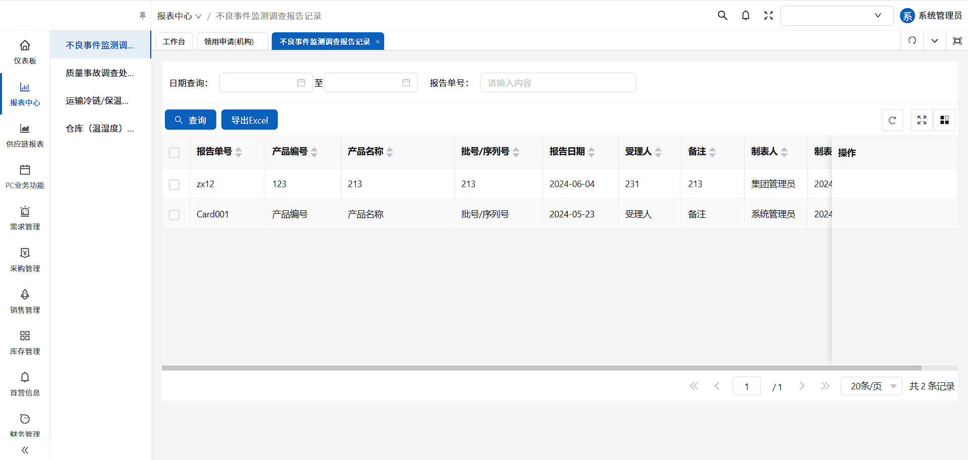Click the 查询 button
968x460 pixels.
tap(191, 120)
